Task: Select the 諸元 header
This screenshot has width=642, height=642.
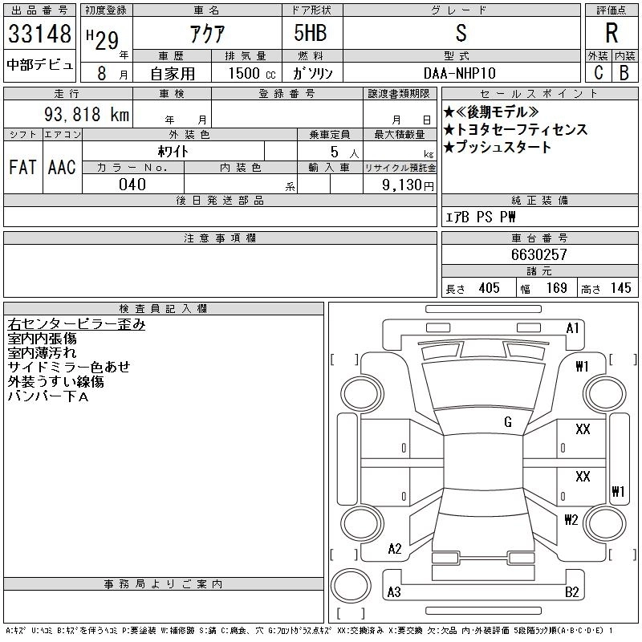Action: coord(539,271)
